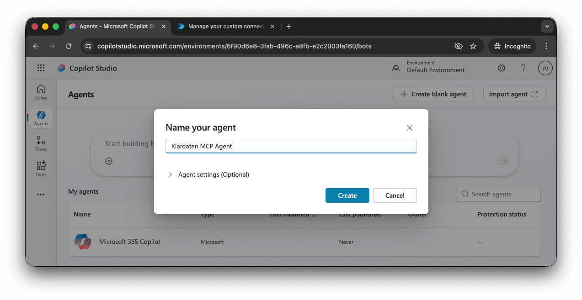Click the Protection status column header
This screenshot has width=582, height=300.
click(x=502, y=214)
